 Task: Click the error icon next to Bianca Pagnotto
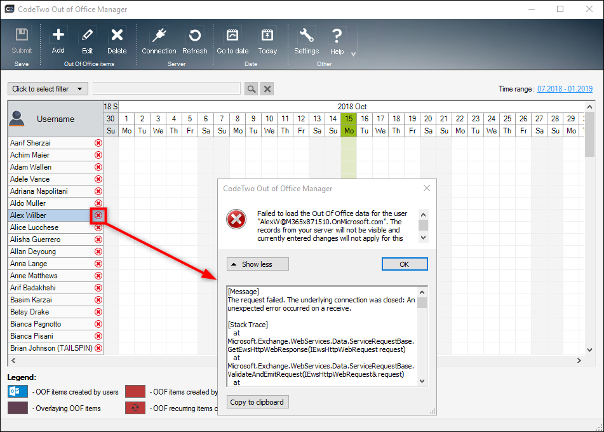(98, 324)
